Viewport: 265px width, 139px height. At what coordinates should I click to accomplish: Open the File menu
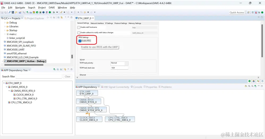(3, 8)
